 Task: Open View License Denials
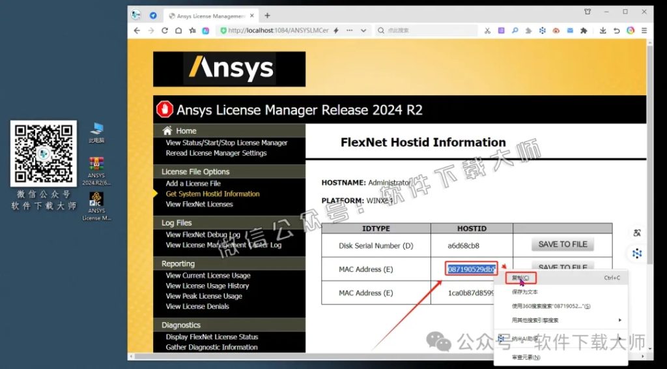click(197, 306)
